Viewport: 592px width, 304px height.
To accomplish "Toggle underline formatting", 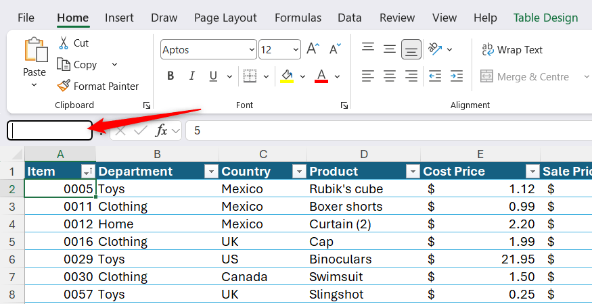I will [x=213, y=76].
